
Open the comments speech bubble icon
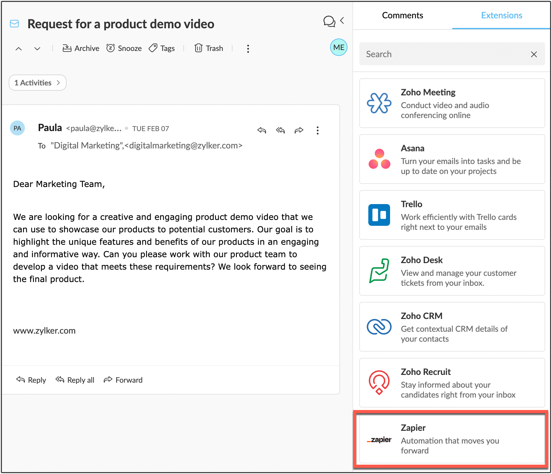pos(329,21)
